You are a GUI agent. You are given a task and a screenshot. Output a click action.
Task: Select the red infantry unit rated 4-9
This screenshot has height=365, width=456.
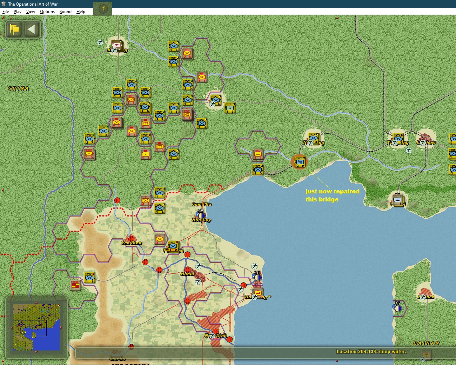pyautogui.click(x=146, y=201)
